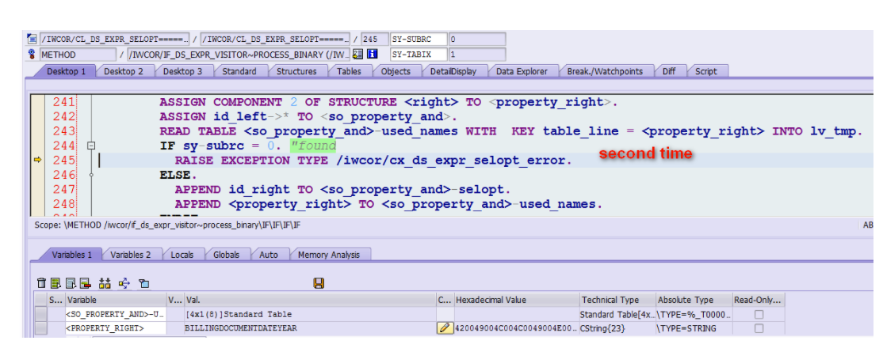The height and width of the screenshot is (348, 883).
Task: Click the trash delete icon in variables toolbar
Action: pyautogui.click(x=41, y=283)
